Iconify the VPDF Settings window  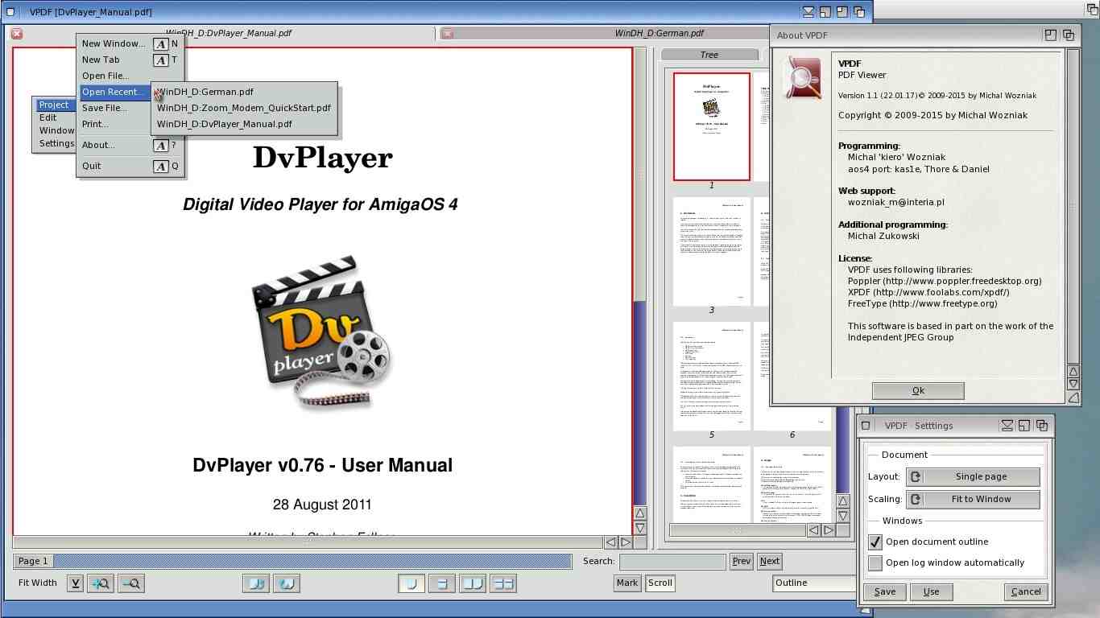click(1007, 426)
